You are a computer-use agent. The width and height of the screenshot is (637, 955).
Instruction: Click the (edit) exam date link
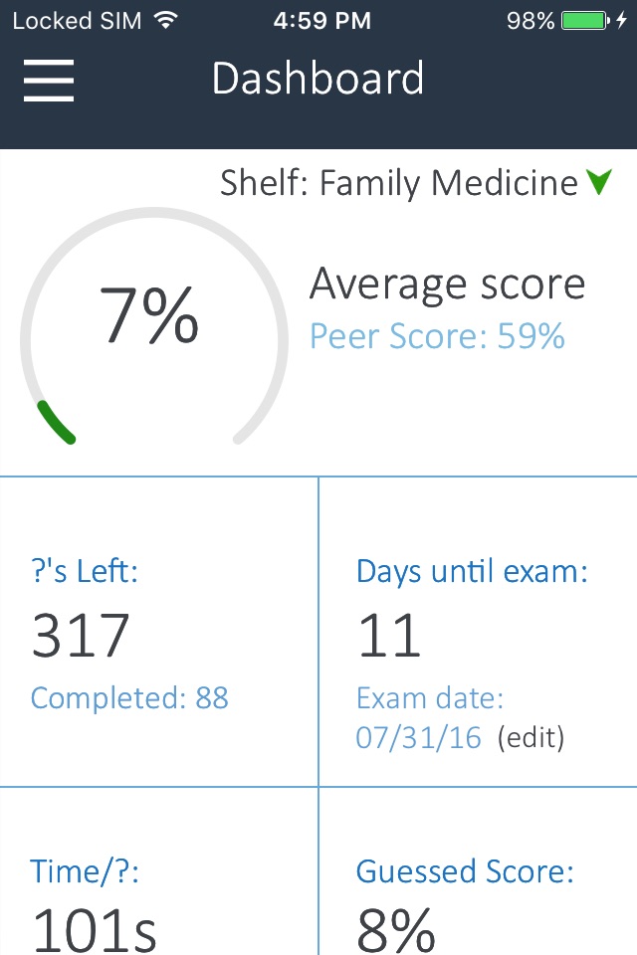[531, 738]
